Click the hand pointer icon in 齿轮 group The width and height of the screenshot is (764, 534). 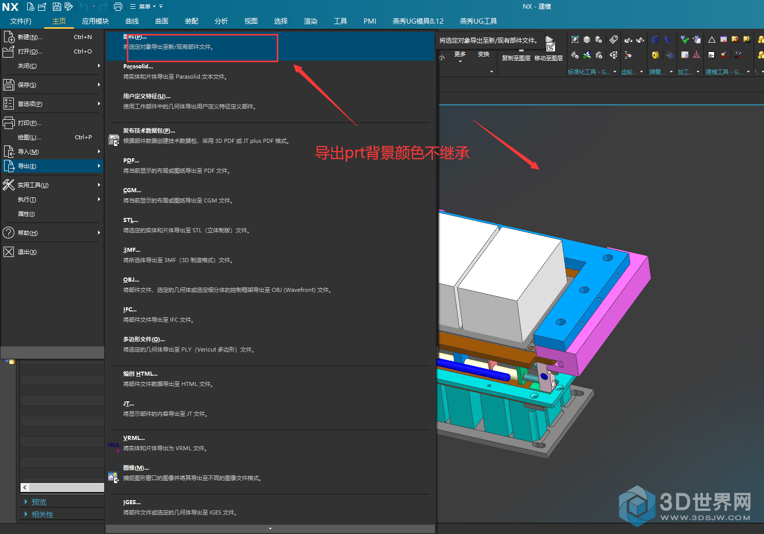pos(628,55)
